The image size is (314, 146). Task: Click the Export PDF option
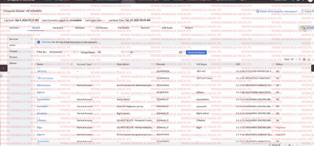(x=307, y=11)
